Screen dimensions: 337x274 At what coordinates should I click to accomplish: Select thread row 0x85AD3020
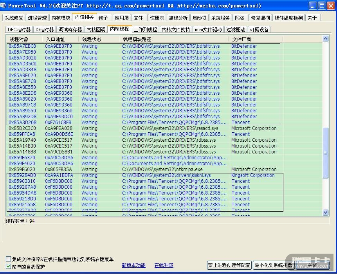pos(164,58)
